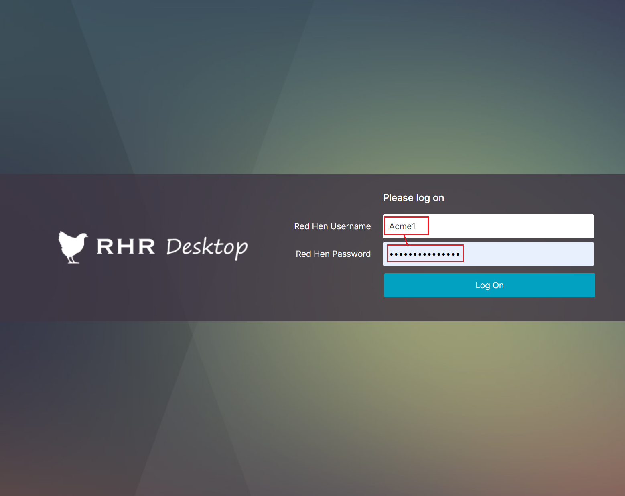Click the Please log on heading
This screenshot has width=625, height=496.
click(x=414, y=197)
